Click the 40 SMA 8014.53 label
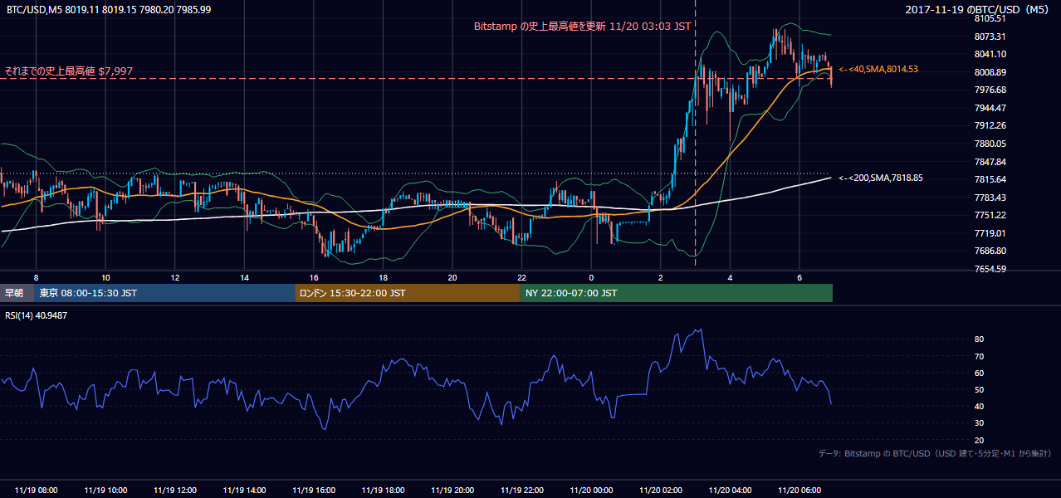Image resolution: width=1061 pixels, height=498 pixels. 878,69
